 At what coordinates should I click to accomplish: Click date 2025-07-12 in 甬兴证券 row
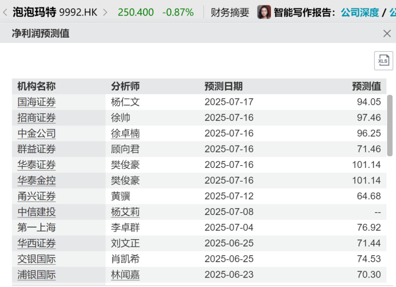(229, 196)
